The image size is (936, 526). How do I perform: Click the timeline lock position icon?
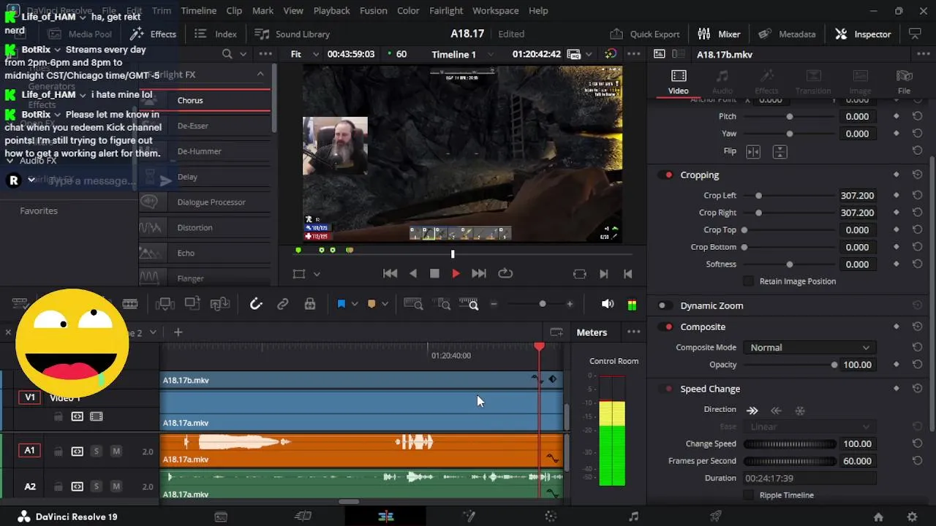click(310, 304)
